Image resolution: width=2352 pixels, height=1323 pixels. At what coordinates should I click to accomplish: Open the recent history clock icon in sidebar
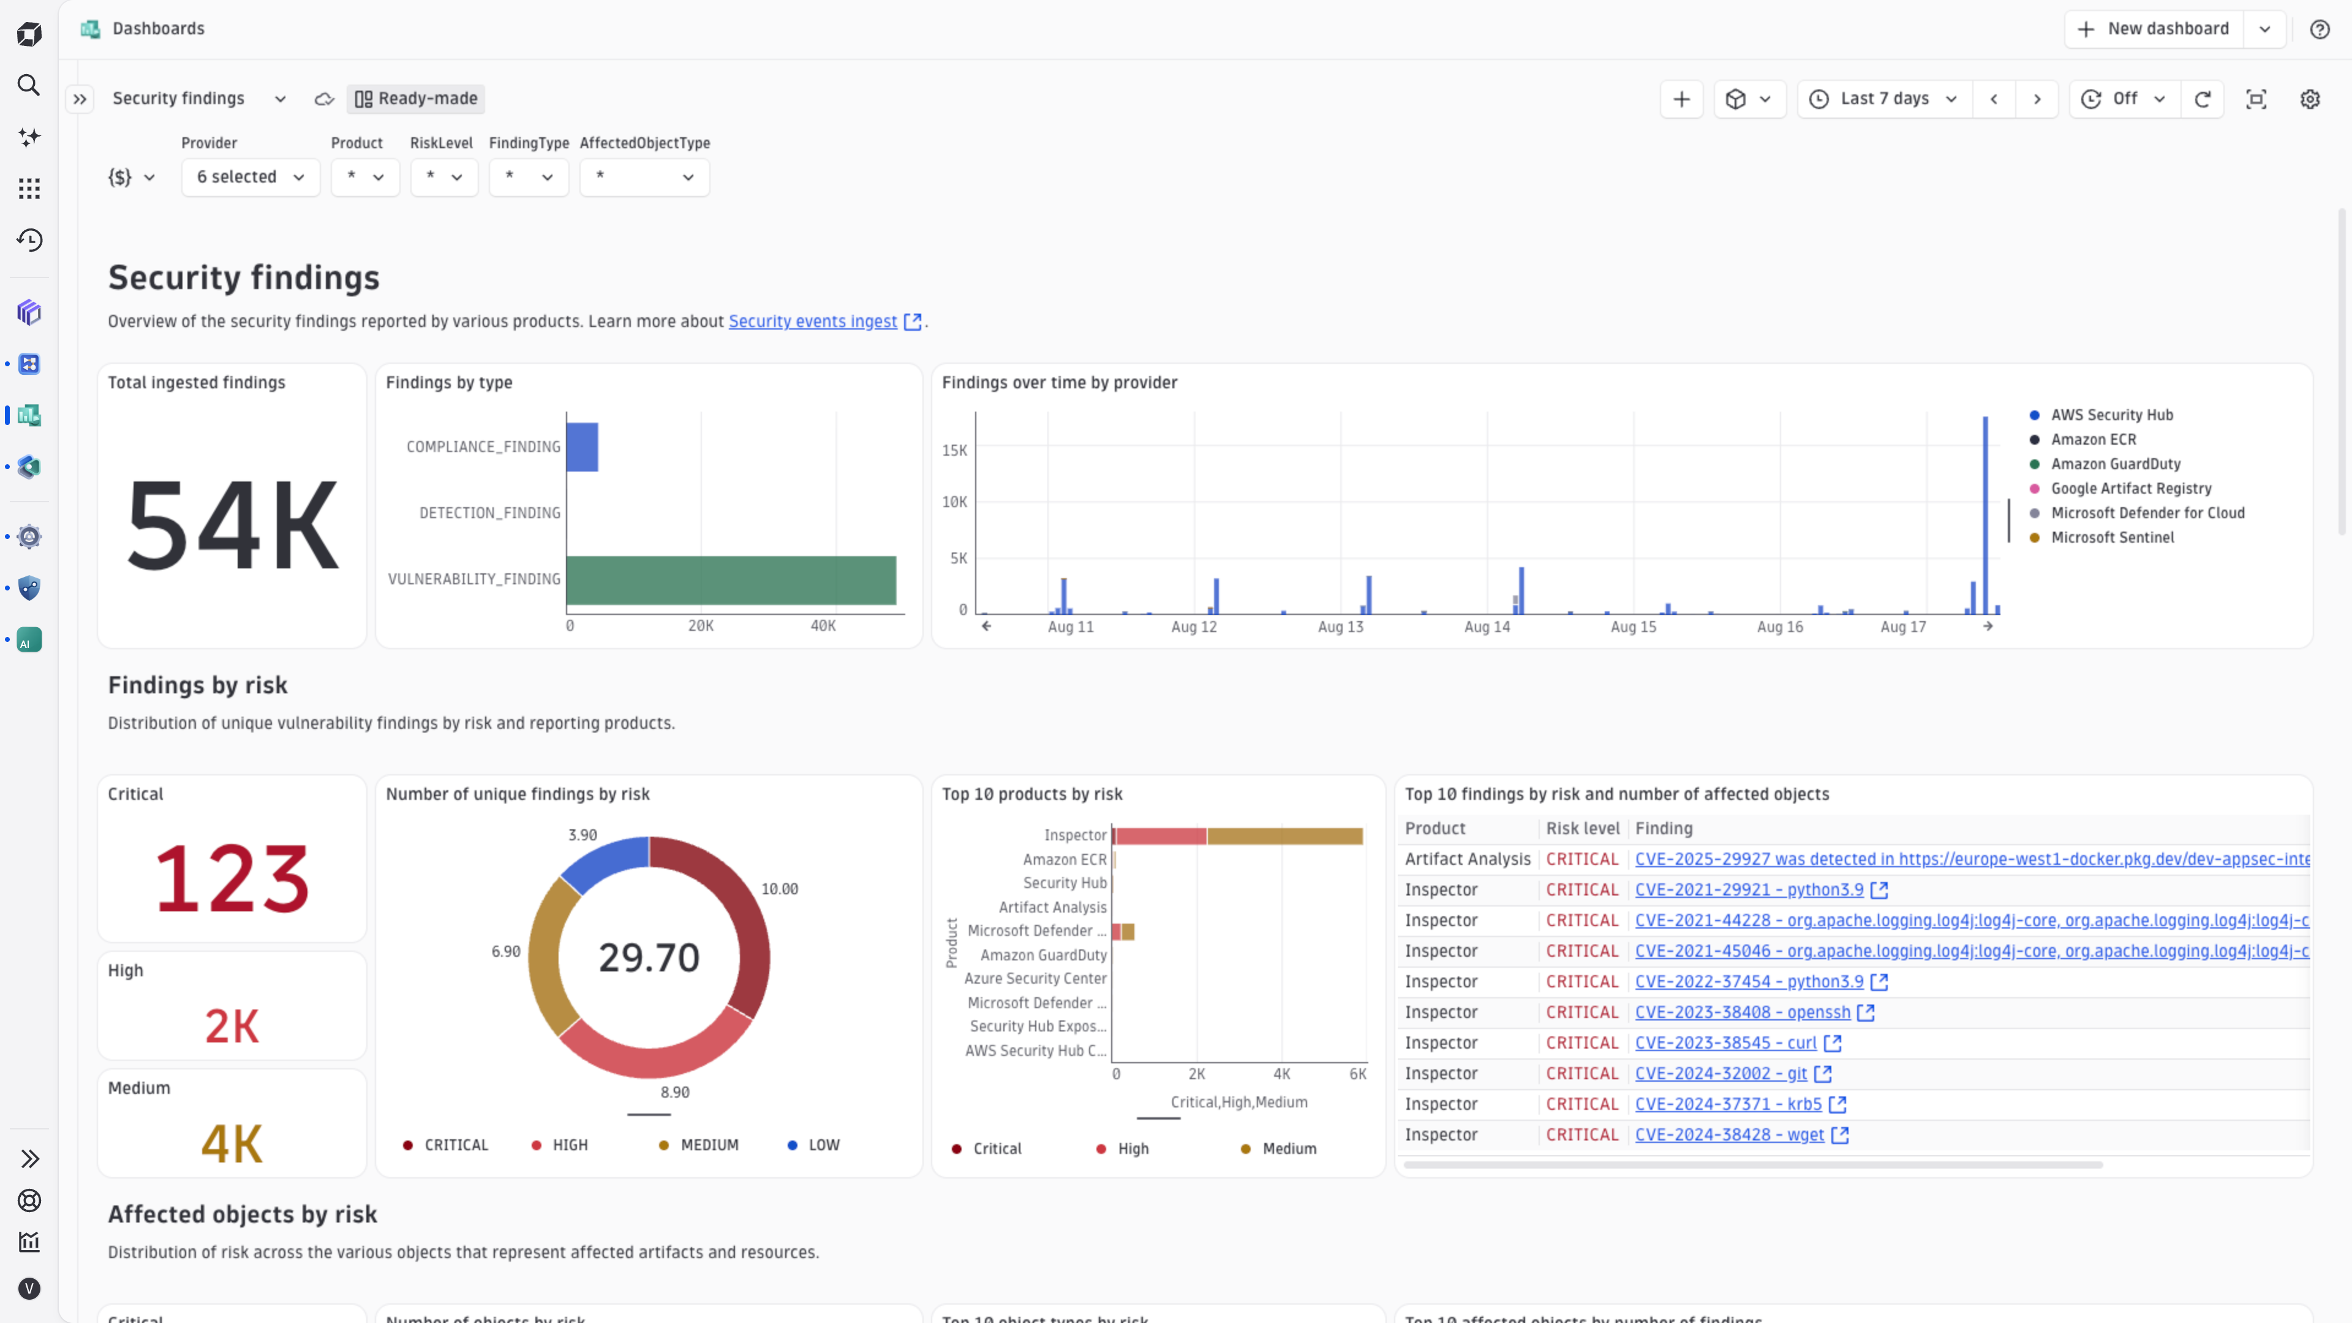[29, 240]
